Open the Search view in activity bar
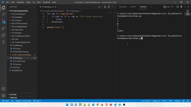This screenshot has width=191, height=107. point(3,15)
